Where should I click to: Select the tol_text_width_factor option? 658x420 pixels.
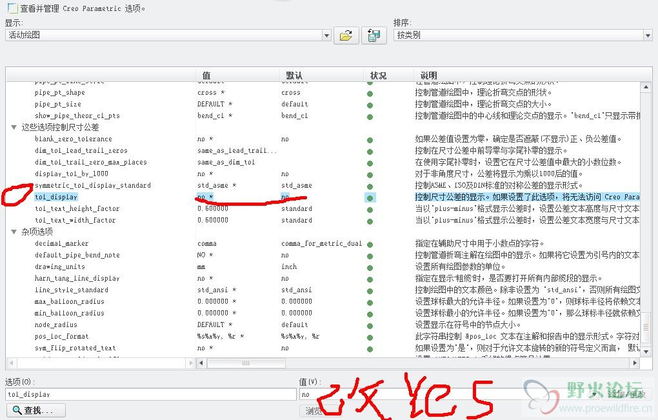tap(75, 220)
